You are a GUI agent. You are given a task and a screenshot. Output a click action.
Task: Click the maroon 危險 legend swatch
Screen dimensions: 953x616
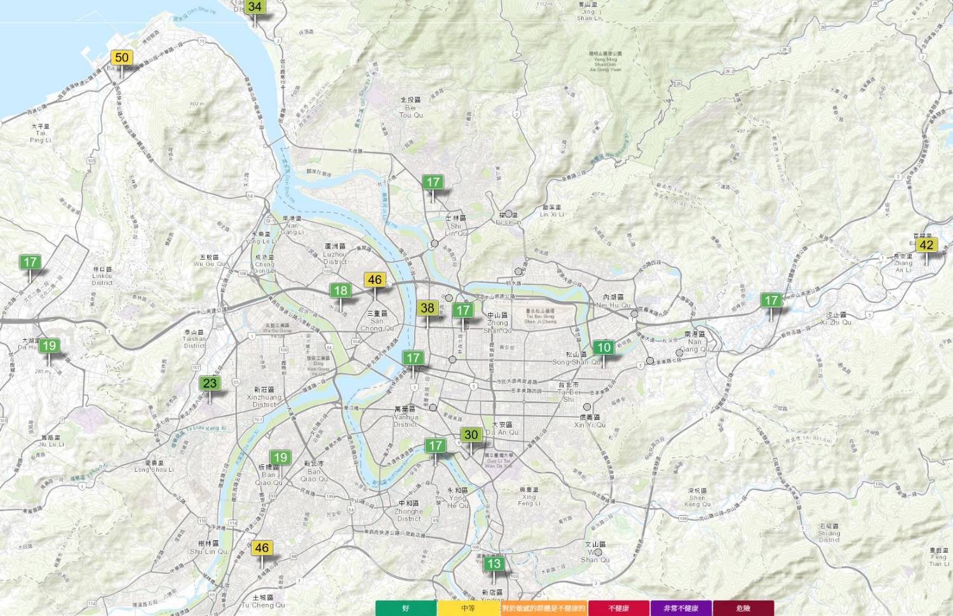[743, 608]
